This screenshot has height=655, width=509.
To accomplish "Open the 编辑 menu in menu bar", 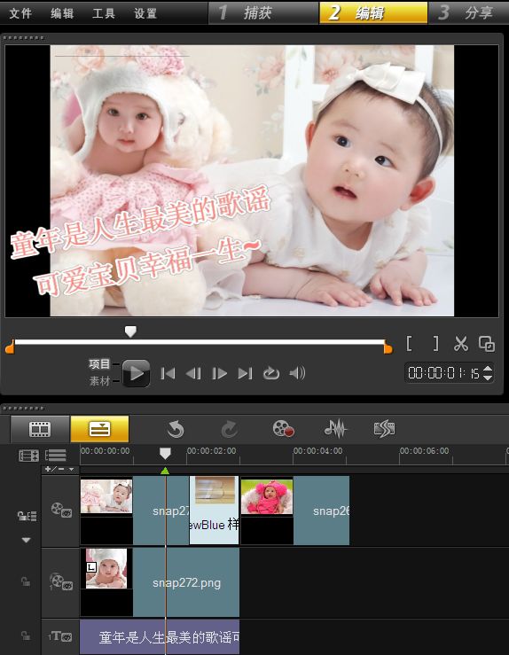I will click(x=62, y=13).
